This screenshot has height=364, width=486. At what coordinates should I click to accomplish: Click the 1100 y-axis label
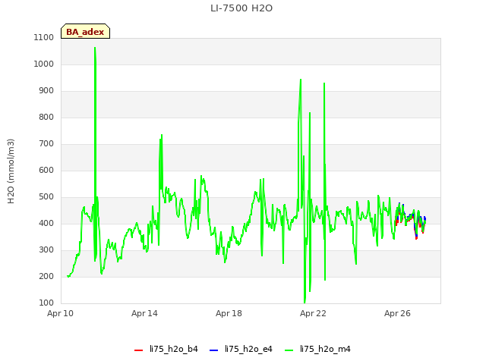[44, 37]
